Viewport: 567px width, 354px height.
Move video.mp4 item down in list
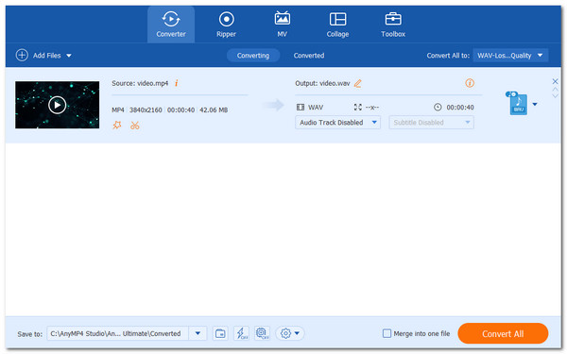point(555,95)
